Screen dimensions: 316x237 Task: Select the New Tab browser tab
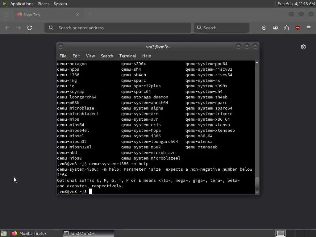coord(48,15)
